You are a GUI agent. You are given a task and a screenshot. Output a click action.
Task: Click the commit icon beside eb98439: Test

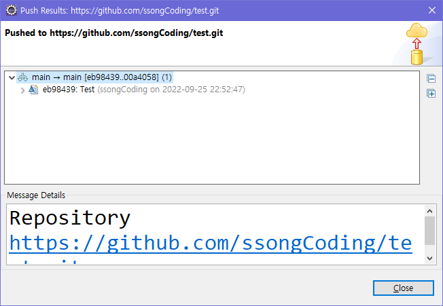[33, 90]
